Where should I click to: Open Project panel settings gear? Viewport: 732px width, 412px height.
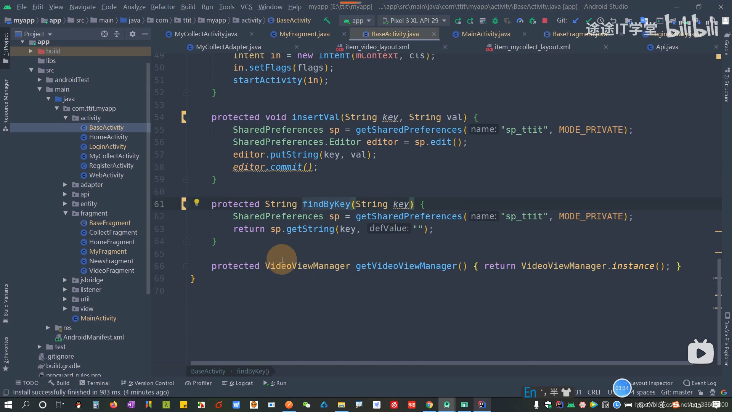[x=132, y=34]
